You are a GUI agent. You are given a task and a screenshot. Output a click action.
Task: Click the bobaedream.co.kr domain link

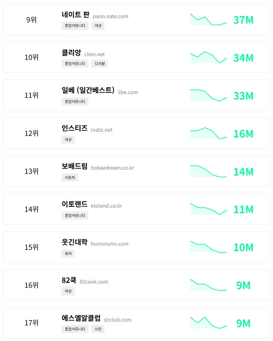(x=112, y=168)
